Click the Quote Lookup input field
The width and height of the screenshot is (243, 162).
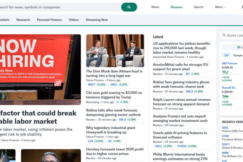tap(232, 35)
